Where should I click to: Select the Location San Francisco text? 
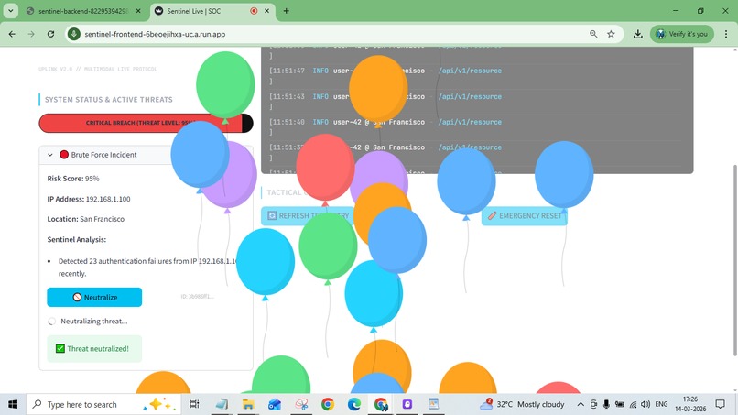(x=86, y=219)
